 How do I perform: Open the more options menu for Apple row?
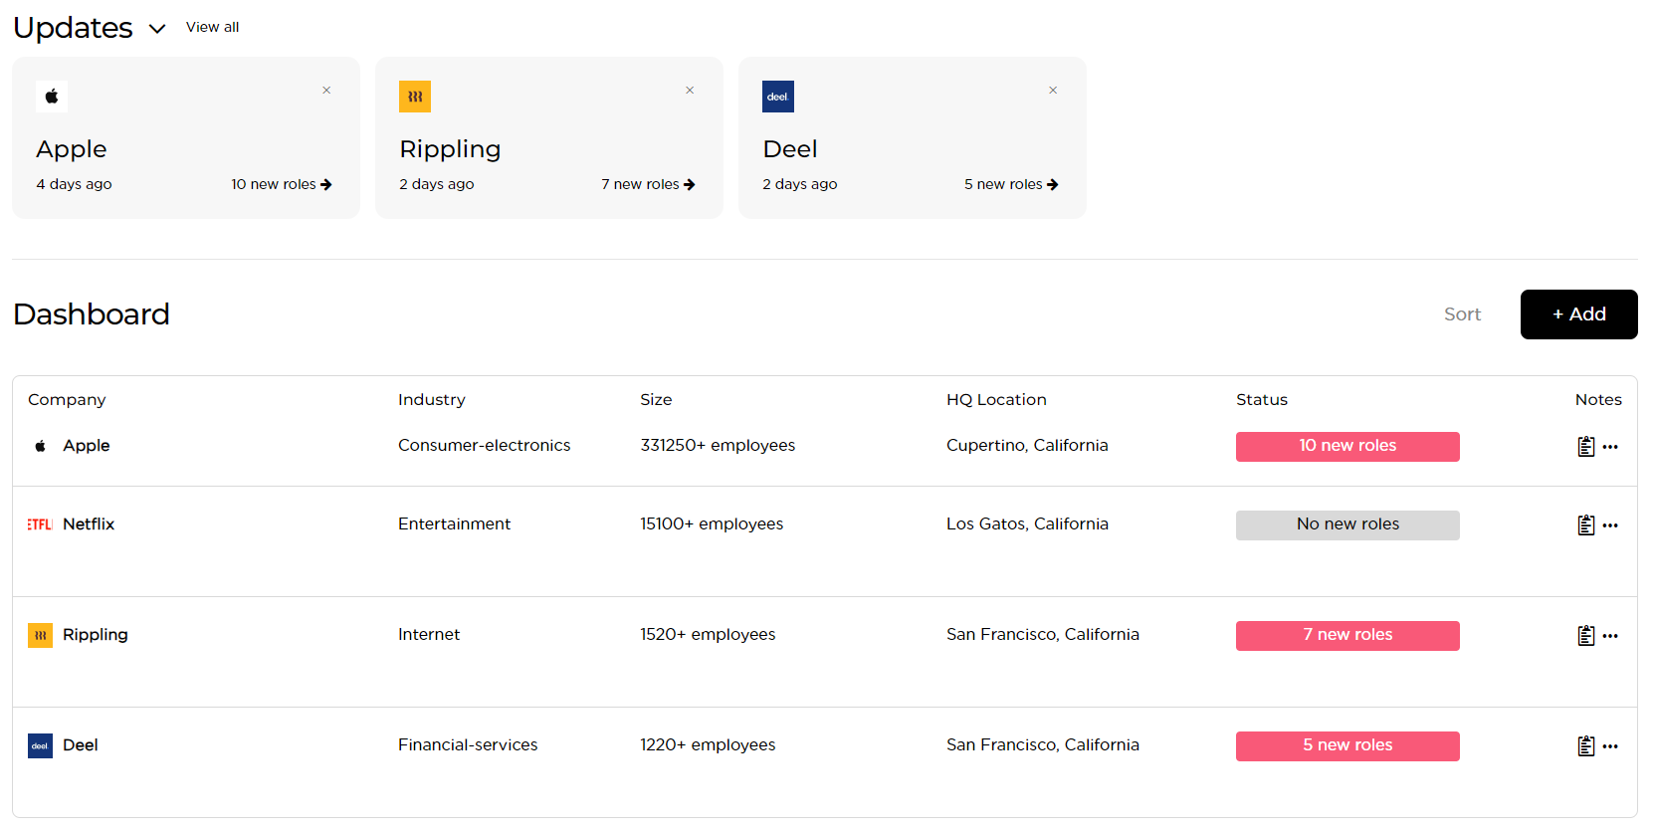[x=1610, y=447]
